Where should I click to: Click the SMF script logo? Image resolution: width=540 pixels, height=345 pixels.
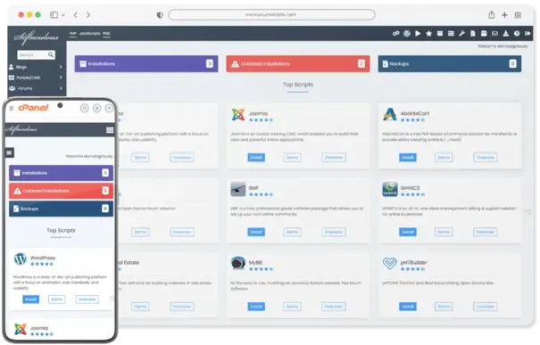(x=238, y=189)
